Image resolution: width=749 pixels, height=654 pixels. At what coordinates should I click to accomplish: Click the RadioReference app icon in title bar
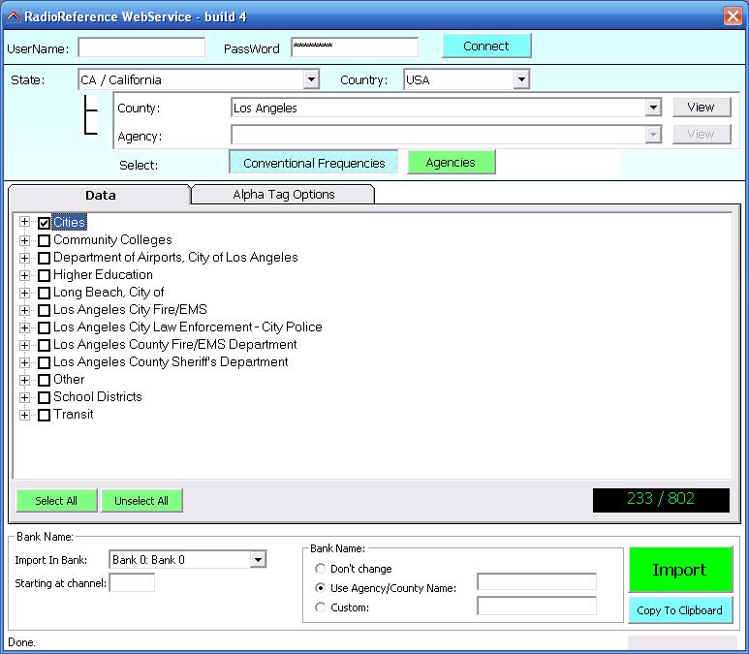[x=13, y=16]
